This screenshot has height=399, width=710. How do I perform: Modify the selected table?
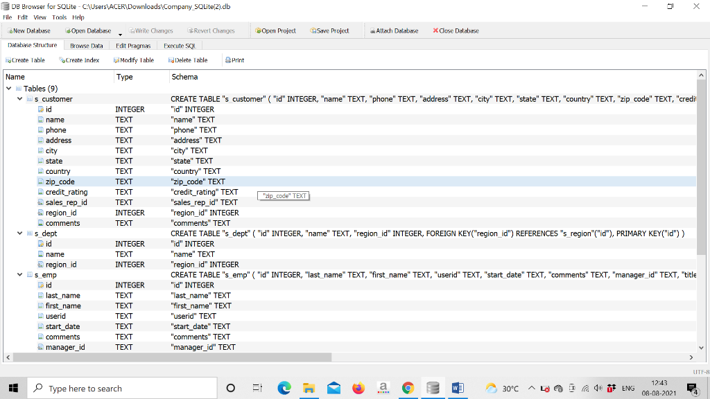point(132,60)
